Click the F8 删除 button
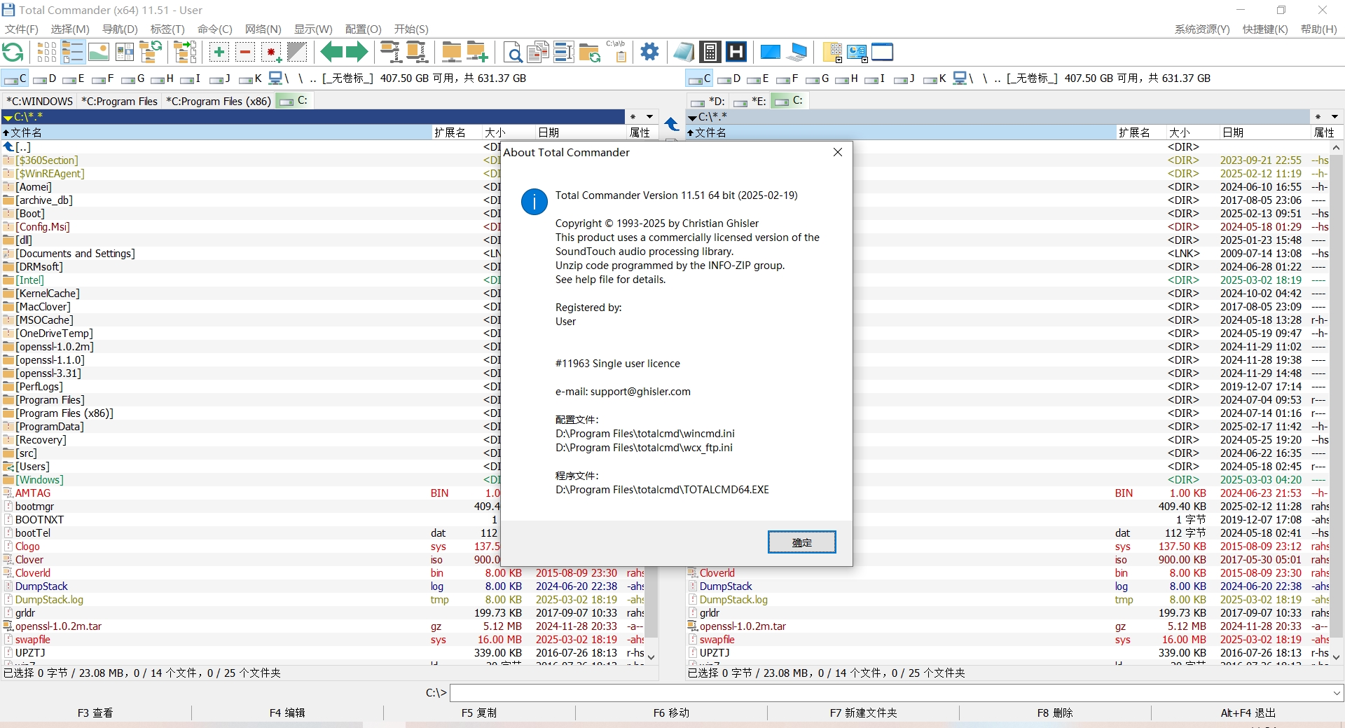The width and height of the screenshot is (1345, 728). click(1055, 713)
